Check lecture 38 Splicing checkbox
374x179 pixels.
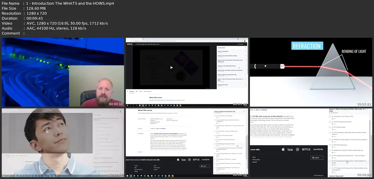click(x=215, y=135)
